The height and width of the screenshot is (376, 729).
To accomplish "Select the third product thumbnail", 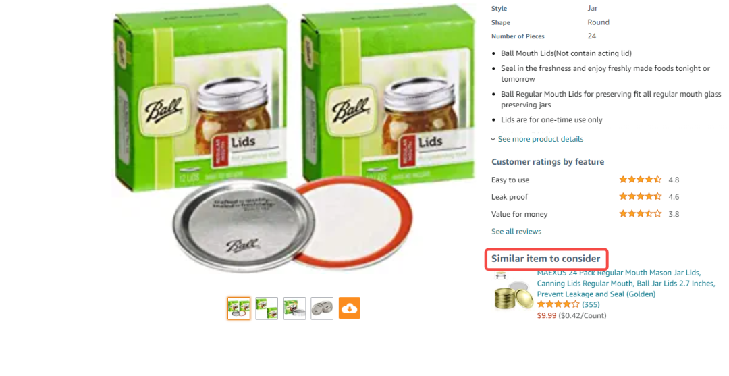I will click(x=295, y=308).
